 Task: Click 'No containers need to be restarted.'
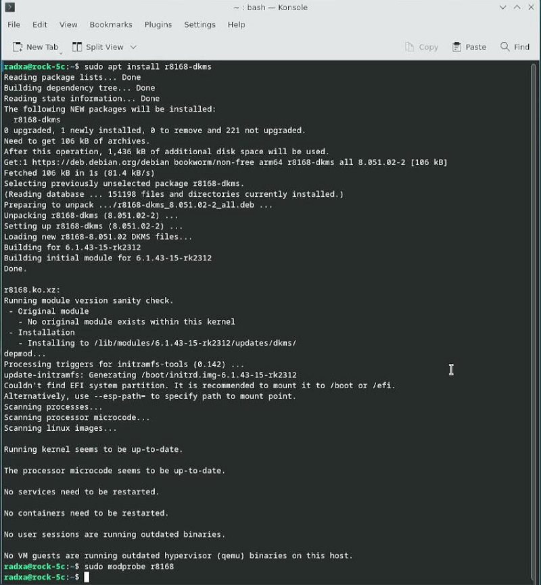[86, 513]
